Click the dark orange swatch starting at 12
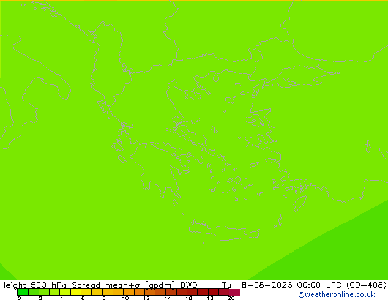388x300 pixels. [150, 292]
